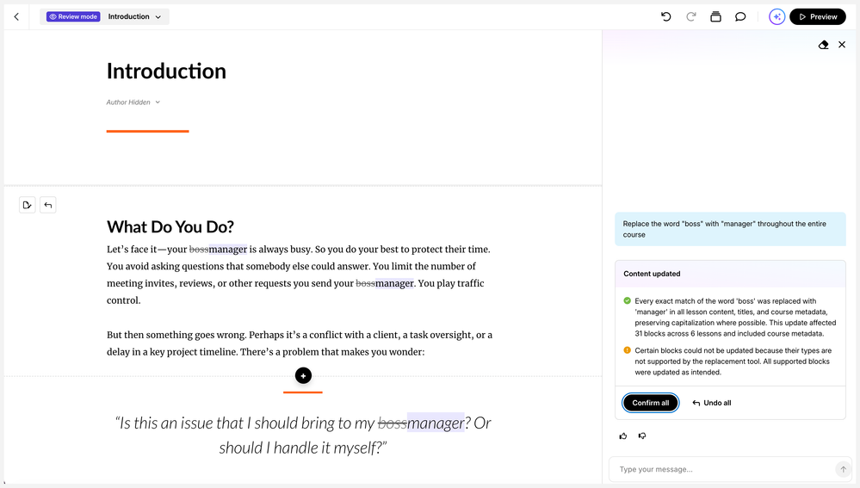Click the block accept-edit icon
The width and height of the screenshot is (860, 488).
coord(27,205)
